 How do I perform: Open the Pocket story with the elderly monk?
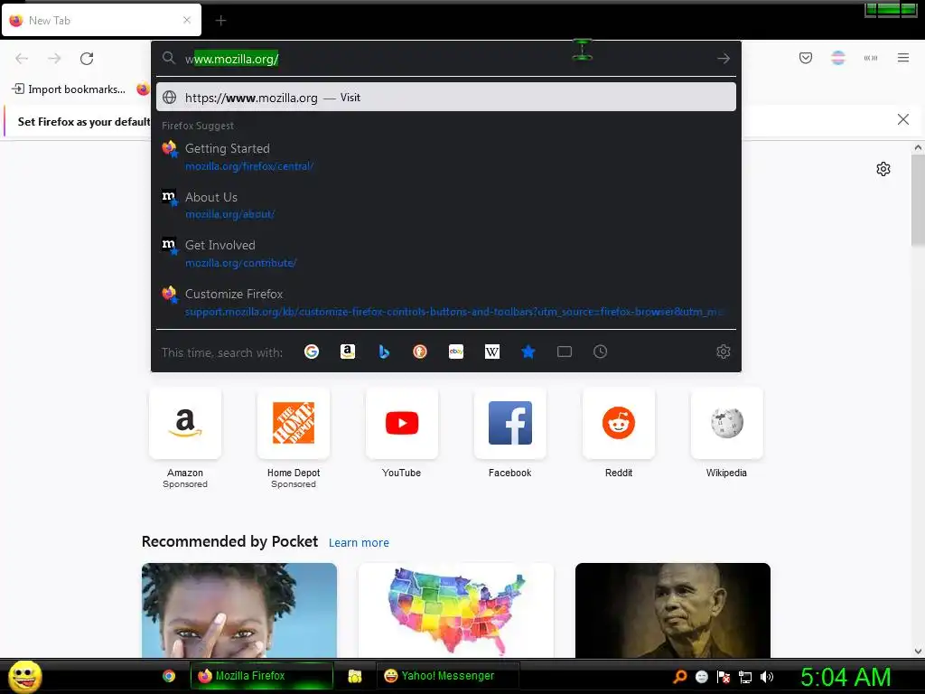pyautogui.click(x=672, y=610)
